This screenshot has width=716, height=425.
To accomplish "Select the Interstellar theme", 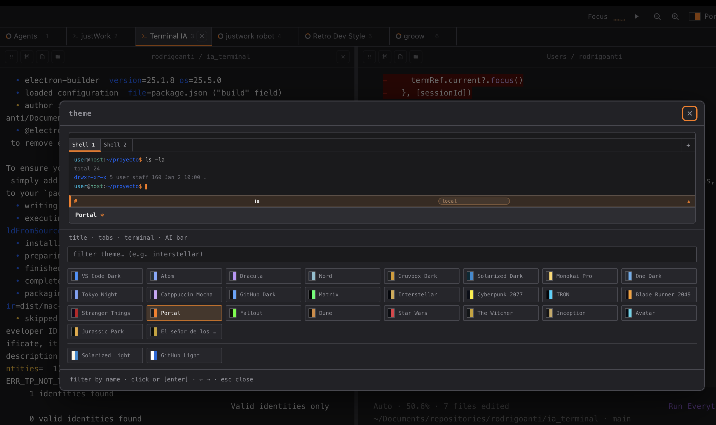I will pyautogui.click(x=422, y=295).
